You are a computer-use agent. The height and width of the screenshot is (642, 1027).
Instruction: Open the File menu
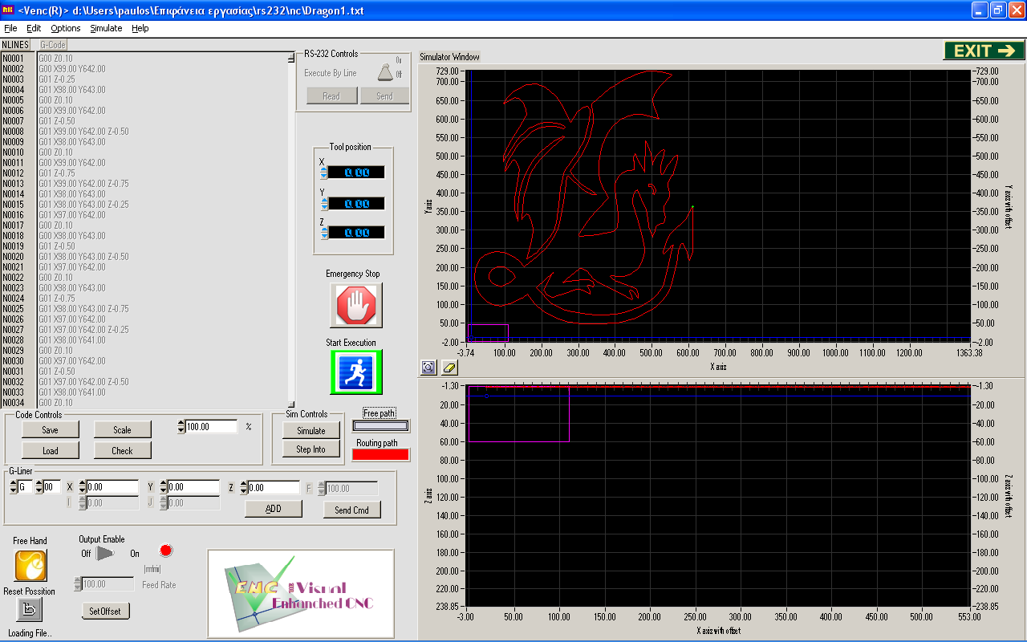10,28
